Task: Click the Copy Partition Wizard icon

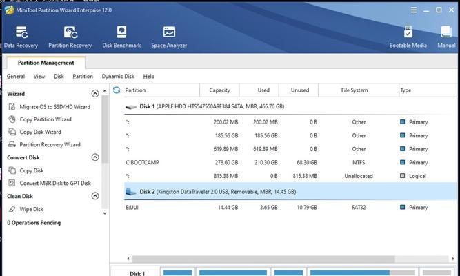Action: pos(12,119)
